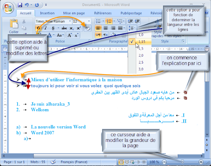The height and width of the screenshot is (166, 211).
Task: Click zoom in plus button
Action: (201, 162)
